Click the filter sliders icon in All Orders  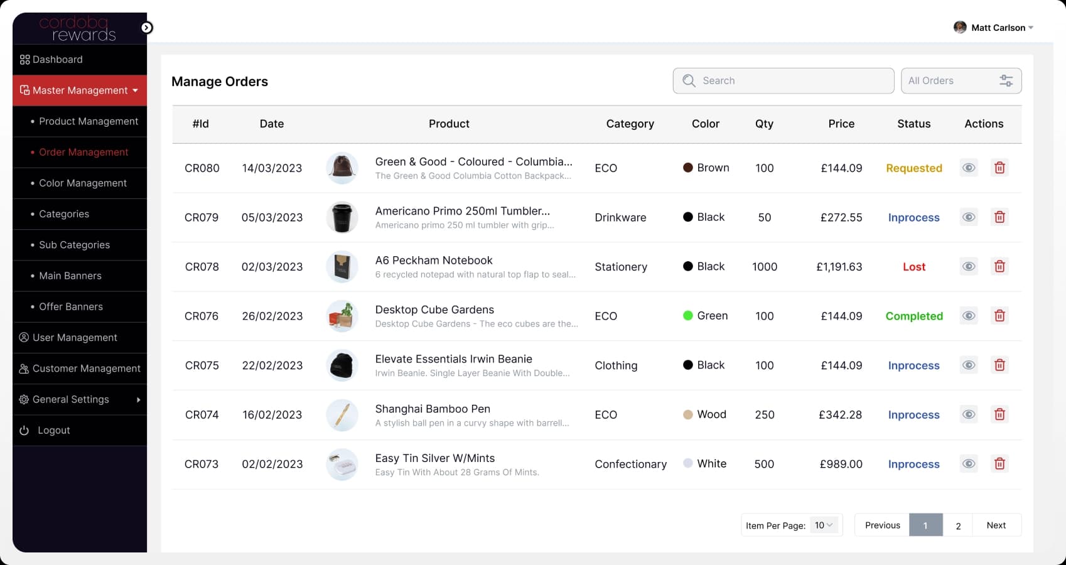coord(1006,80)
